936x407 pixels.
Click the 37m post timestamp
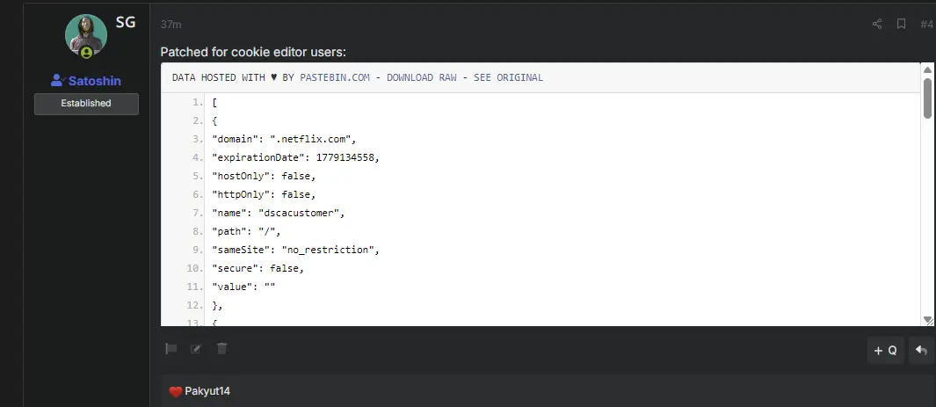(x=171, y=25)
